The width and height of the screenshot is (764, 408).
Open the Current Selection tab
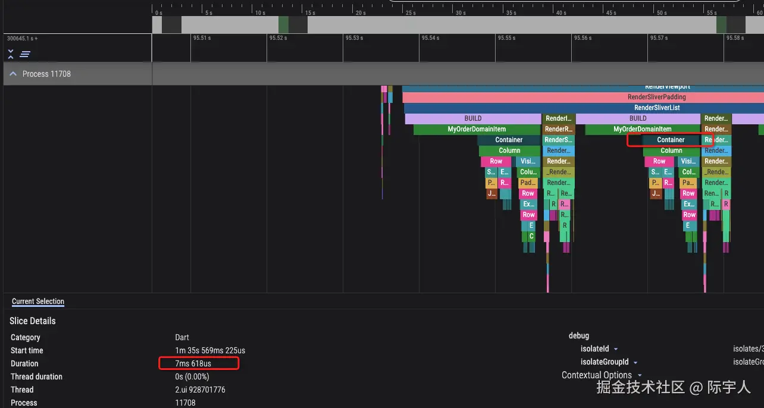pyautogui.click(x=38, y=302)
